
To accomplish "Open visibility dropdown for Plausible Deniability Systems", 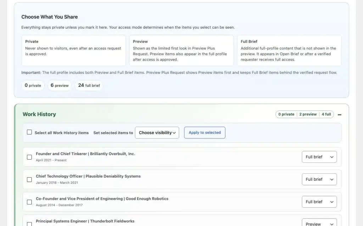I will point(319,179).
